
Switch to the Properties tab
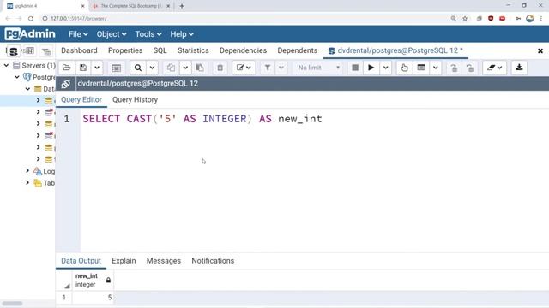point(125,50)
